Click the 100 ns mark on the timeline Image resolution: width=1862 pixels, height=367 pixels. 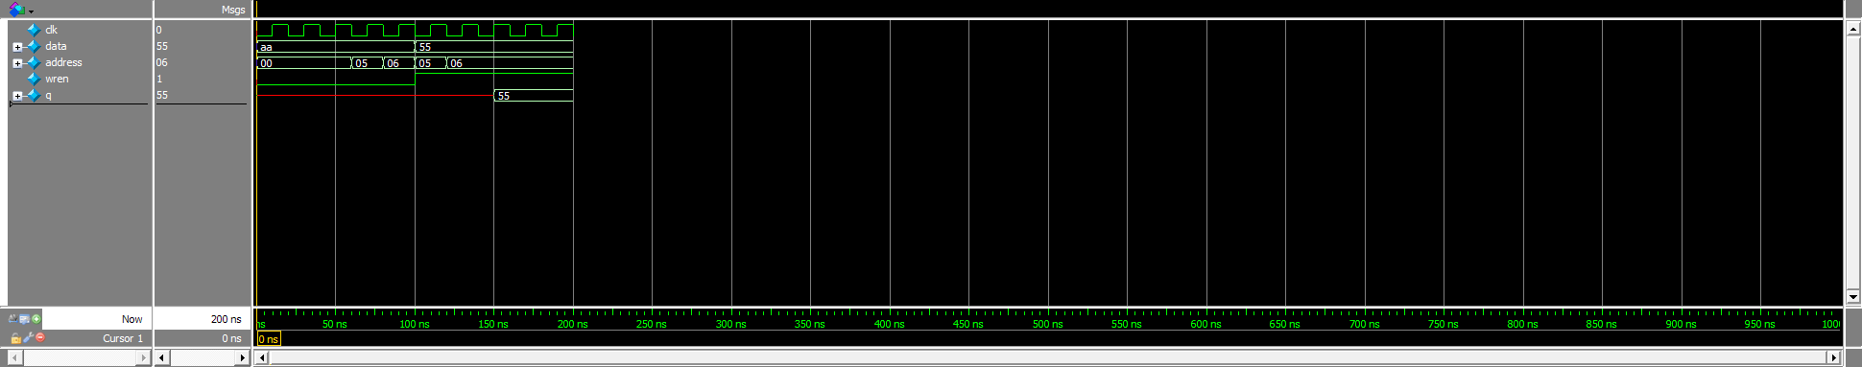coord(415,324)
